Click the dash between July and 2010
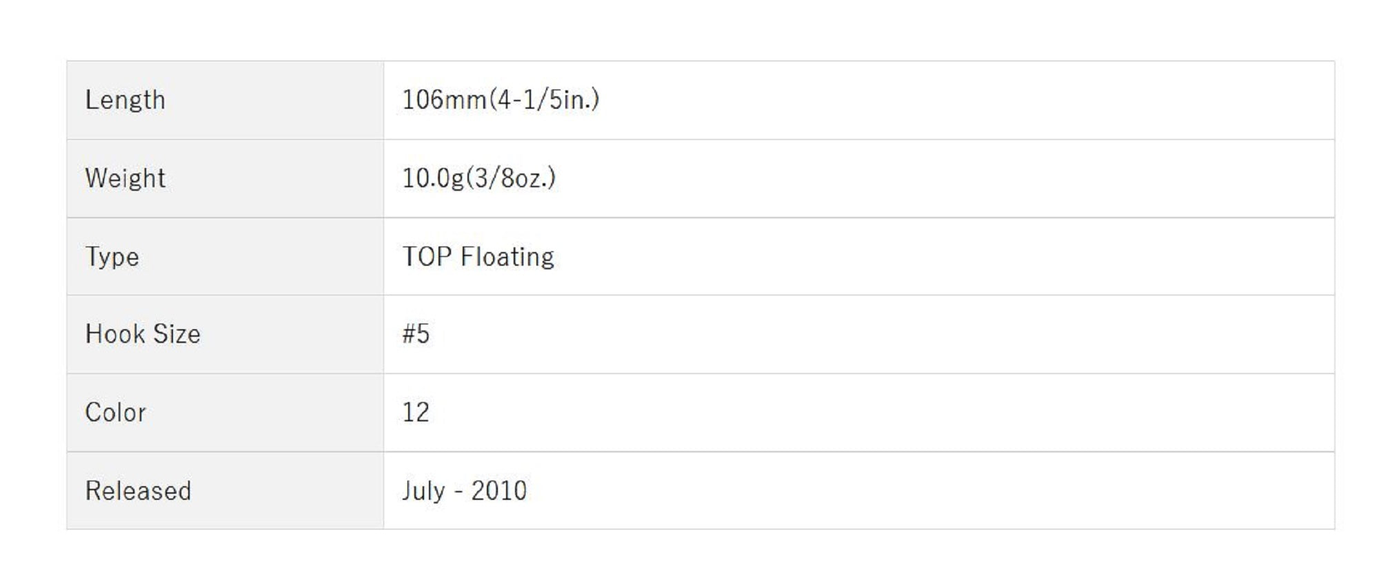Screen dimensions: 1379x566 click(459, 492)
